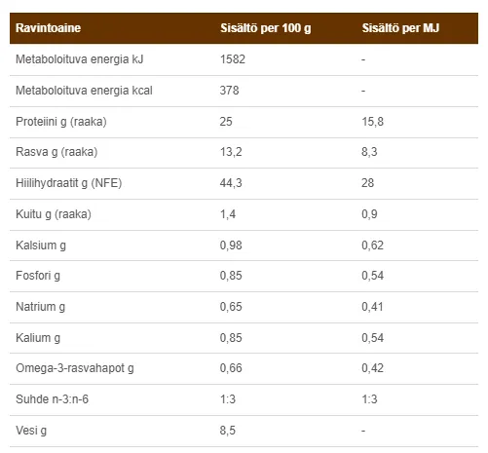The height and width of the screenshot is (453, 488).
Task: Select the 15,8 protein per MJ value
Action: pyautogui.click(x=372, y=122)
